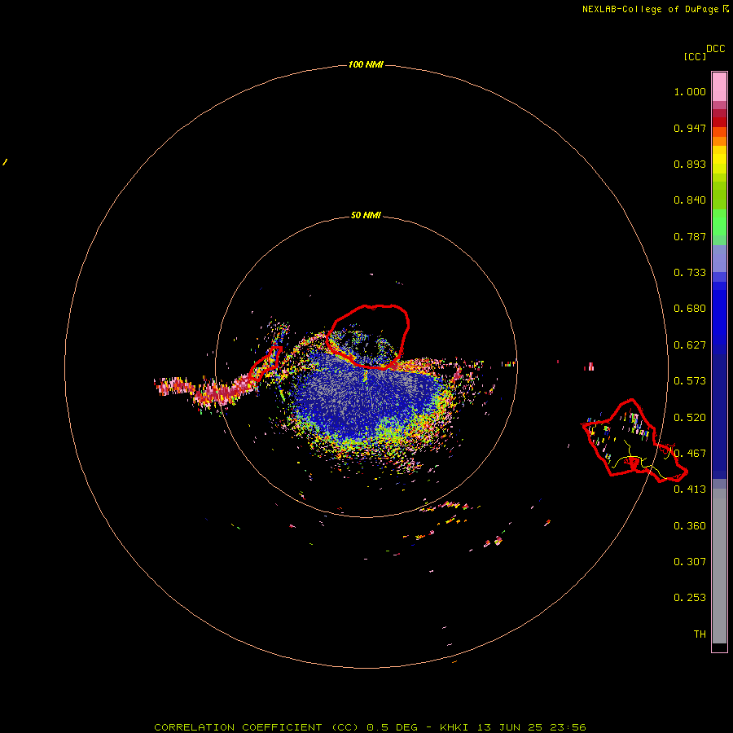Click the 0.627 scale value
The height and width of the screenshot is (733, 733).
pos(690,345)
